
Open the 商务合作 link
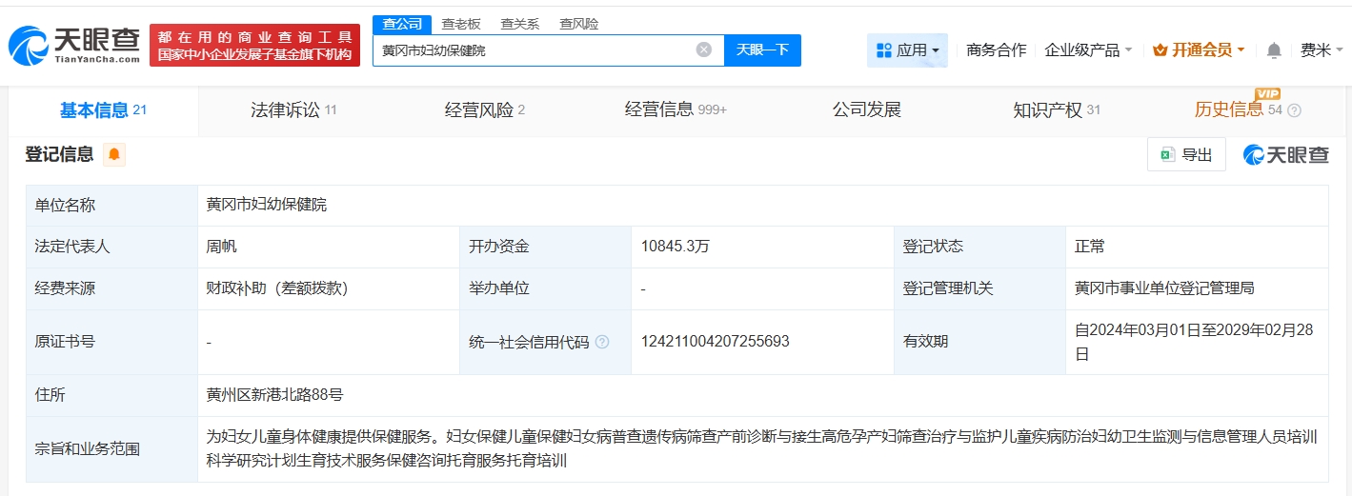[x=996, y=50]
